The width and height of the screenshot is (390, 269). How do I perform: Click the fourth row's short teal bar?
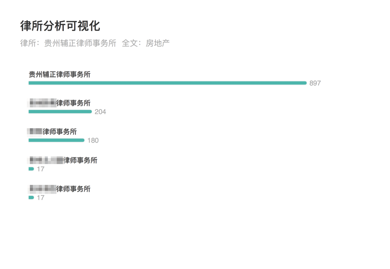[31, 169]
